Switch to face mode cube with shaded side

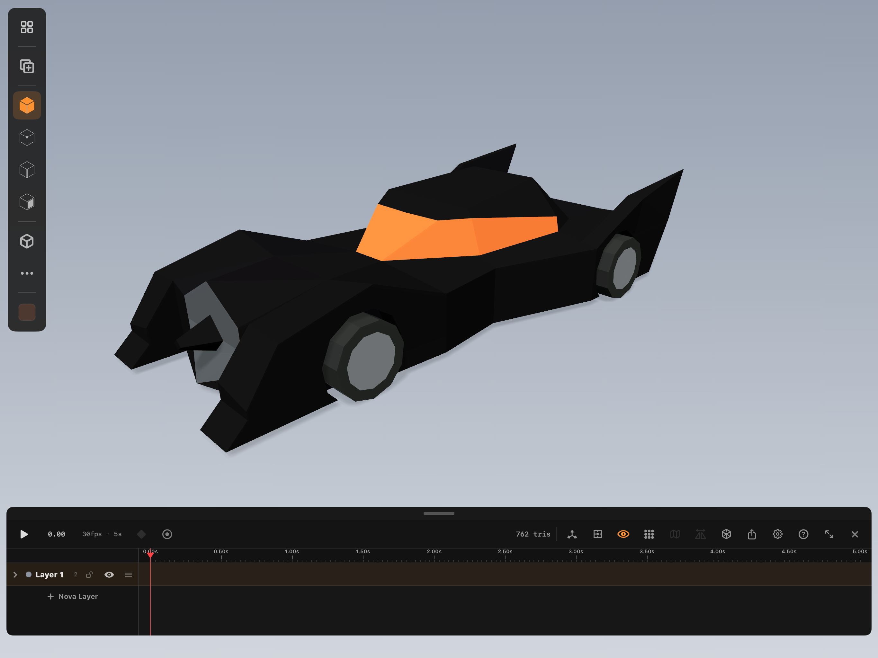pyautogui.click(x=27, y=201)
